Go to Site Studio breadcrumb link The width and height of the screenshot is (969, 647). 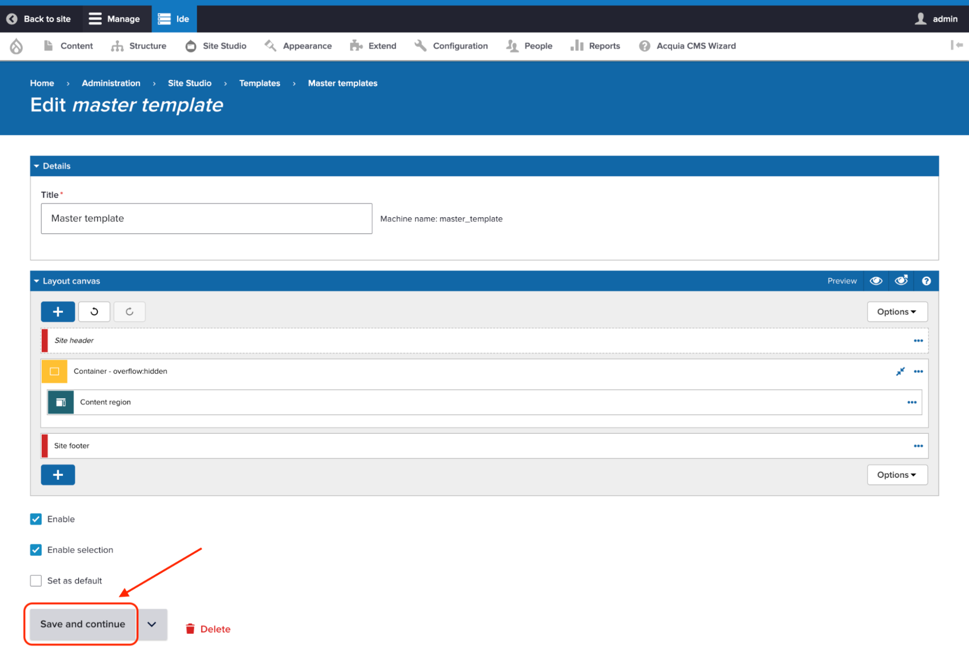(x=190, y=83)
